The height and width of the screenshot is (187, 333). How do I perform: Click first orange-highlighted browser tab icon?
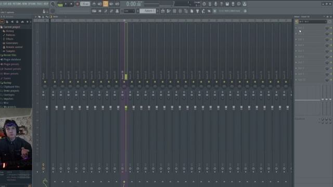pos(2,22)
